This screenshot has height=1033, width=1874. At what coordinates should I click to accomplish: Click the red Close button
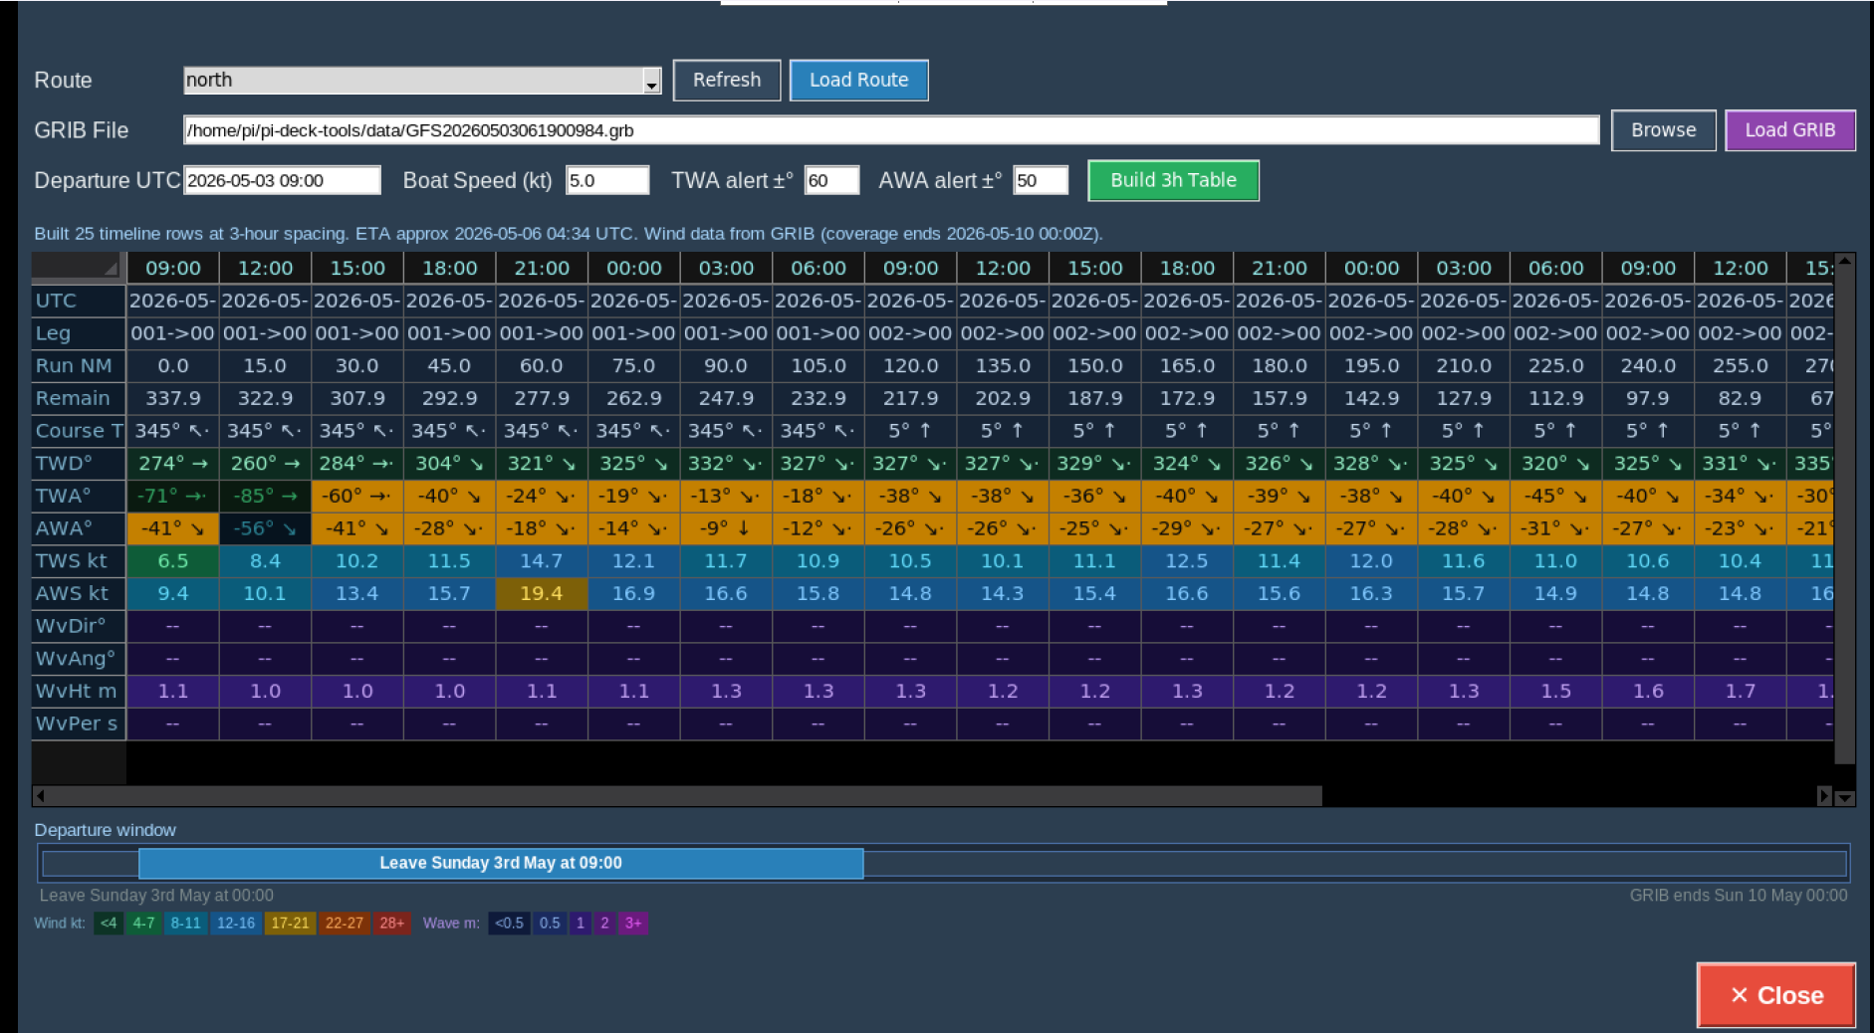(x=1776, y=995)
